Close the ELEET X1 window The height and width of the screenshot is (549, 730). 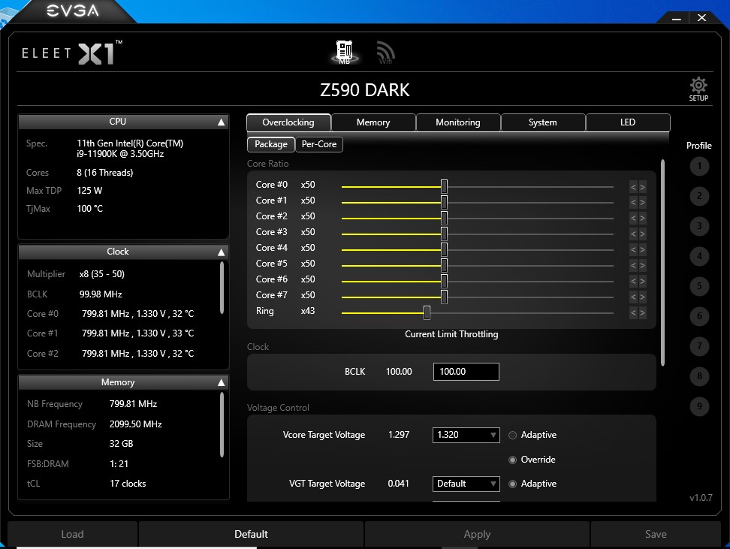pos(701,18)
